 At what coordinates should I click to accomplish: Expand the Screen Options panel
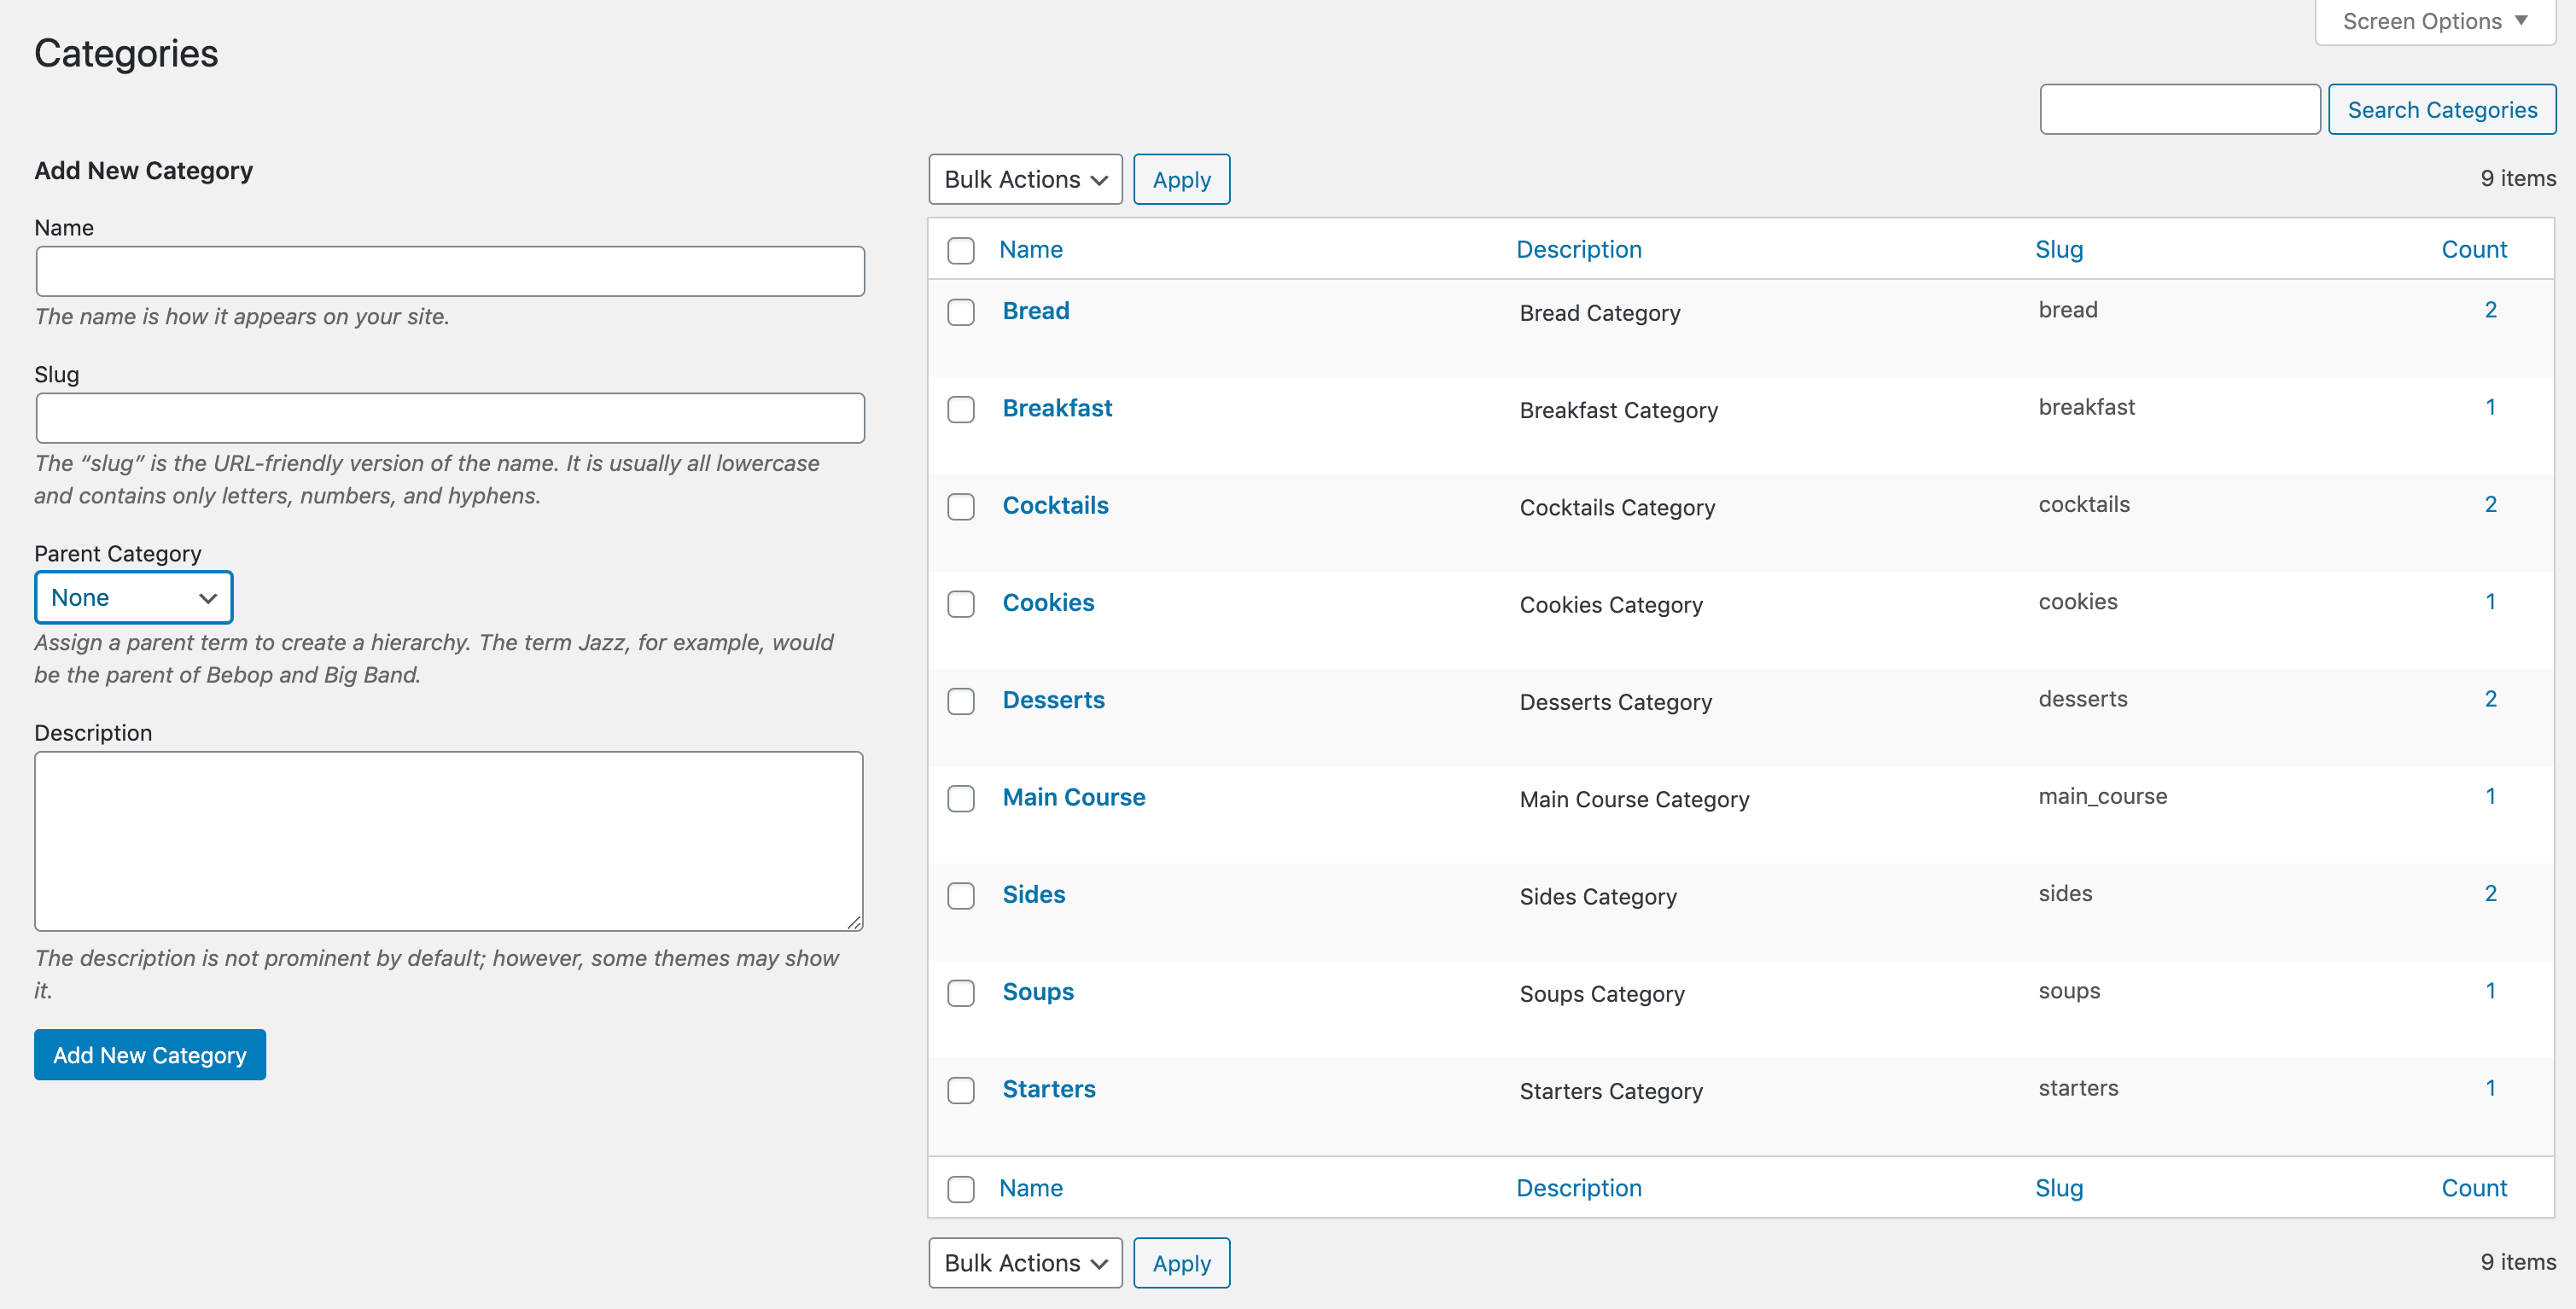tap(2434, 21)
